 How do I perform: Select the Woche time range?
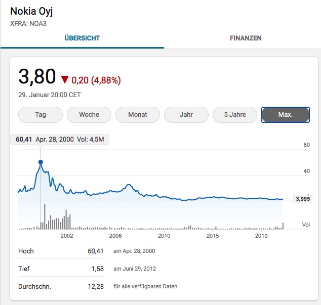tap(89, 114)
